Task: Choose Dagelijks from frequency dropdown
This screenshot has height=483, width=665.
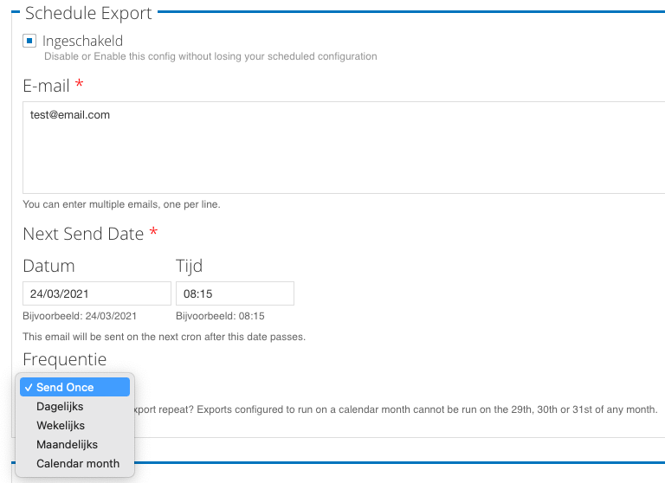Action: [60, 406]
